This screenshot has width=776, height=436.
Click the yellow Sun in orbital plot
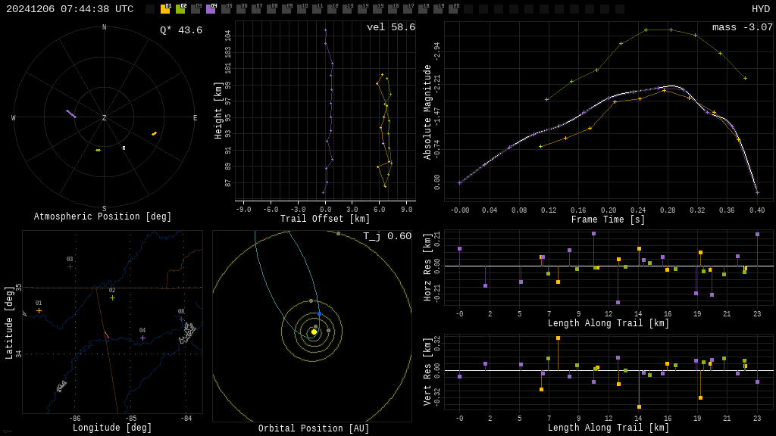coord(314,332)
